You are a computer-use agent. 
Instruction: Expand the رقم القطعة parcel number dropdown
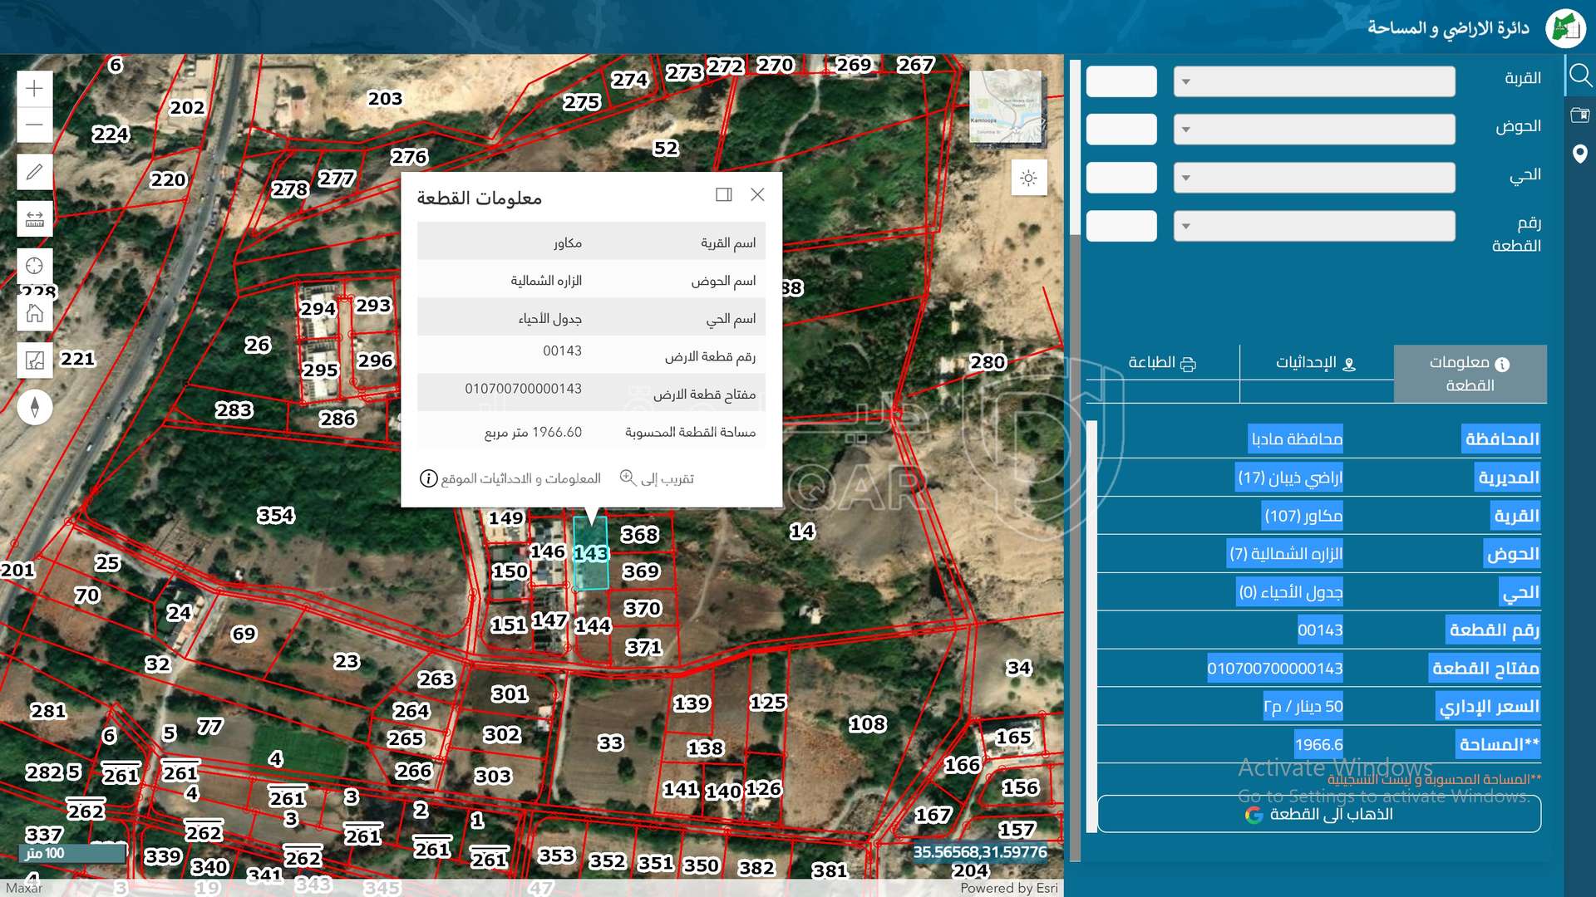[x=1313, y=226]
